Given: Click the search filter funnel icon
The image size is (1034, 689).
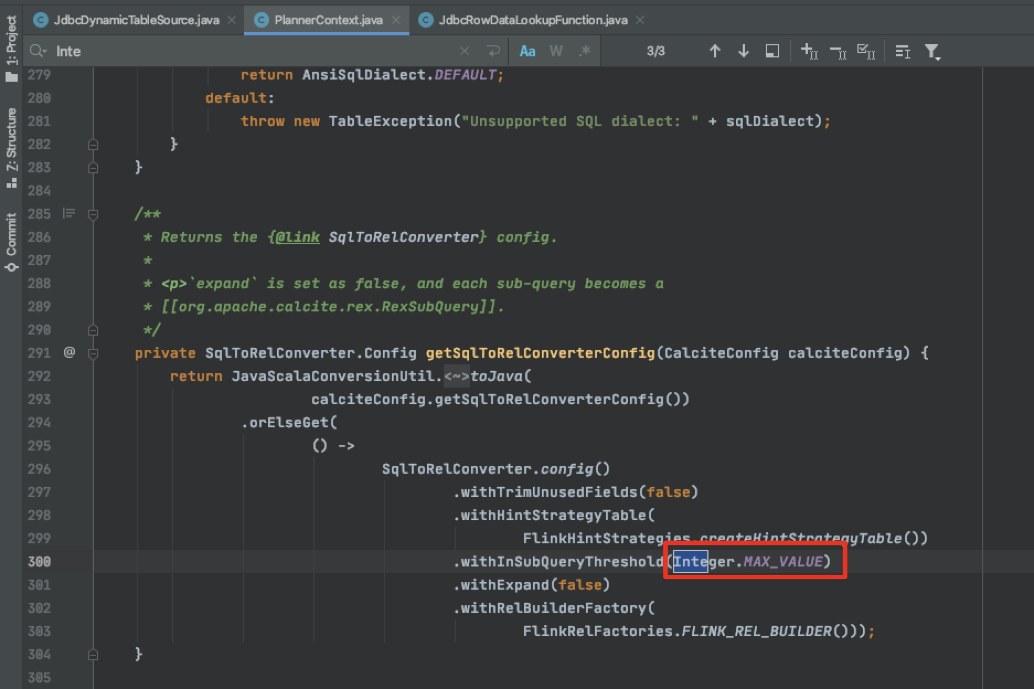Looking at the screenshot, I should [932, 51].
